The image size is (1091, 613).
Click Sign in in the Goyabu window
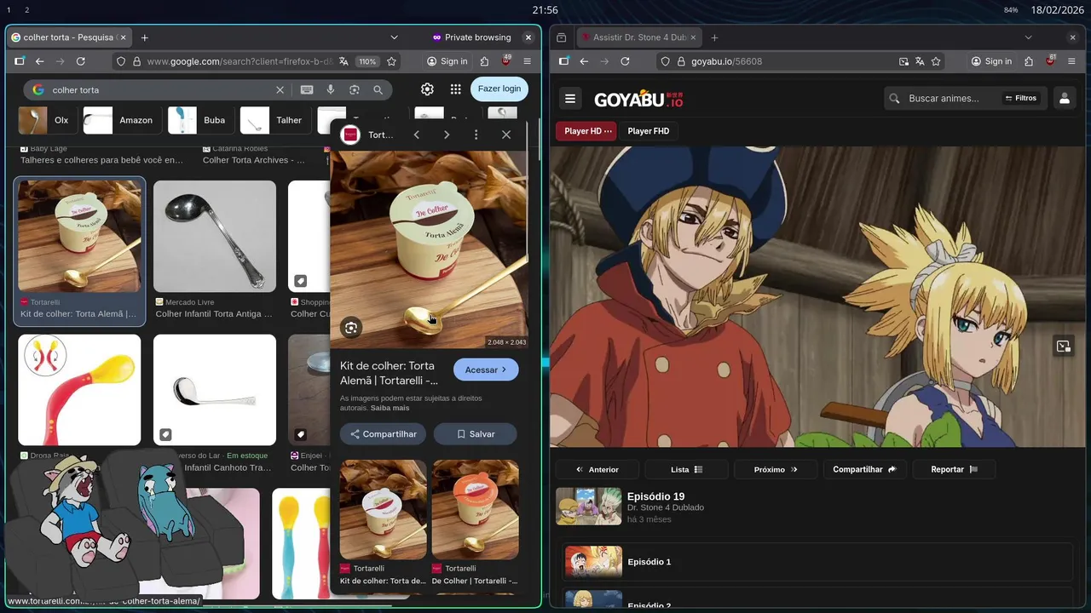tap(991, 61)
